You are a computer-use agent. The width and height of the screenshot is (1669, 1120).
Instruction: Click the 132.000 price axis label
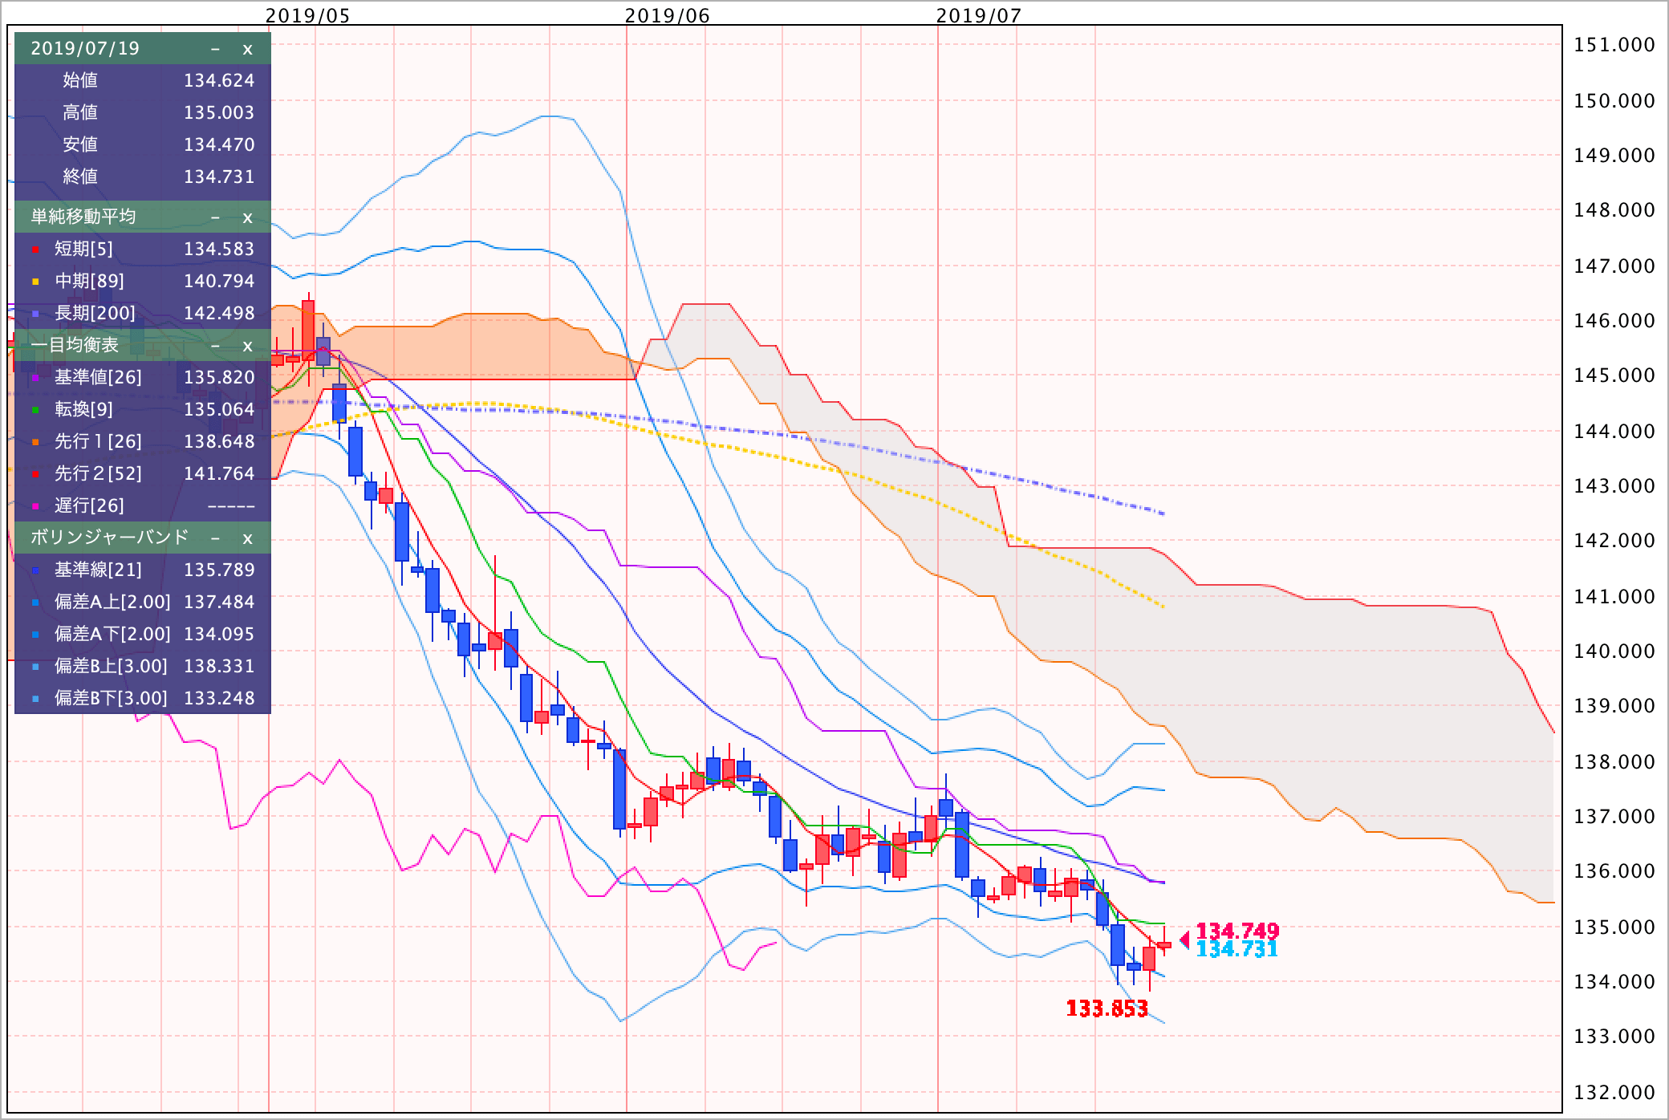1615,1093
